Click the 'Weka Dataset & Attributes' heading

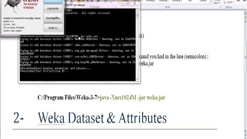(x=102, y=118)
